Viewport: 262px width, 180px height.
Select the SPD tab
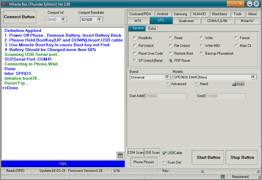point(161,20)
